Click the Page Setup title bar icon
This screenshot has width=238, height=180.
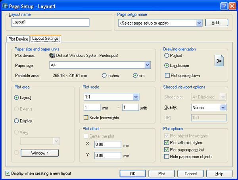[5, 5]
